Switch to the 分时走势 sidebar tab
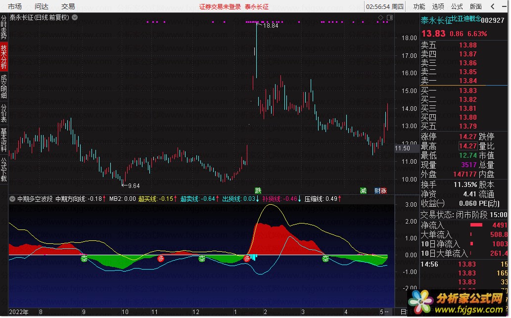 tap(3, 27)
